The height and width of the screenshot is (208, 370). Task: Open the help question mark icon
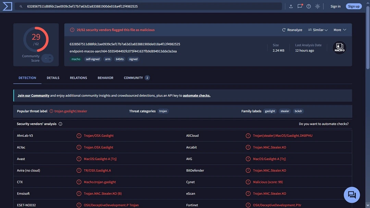[309, 7]
